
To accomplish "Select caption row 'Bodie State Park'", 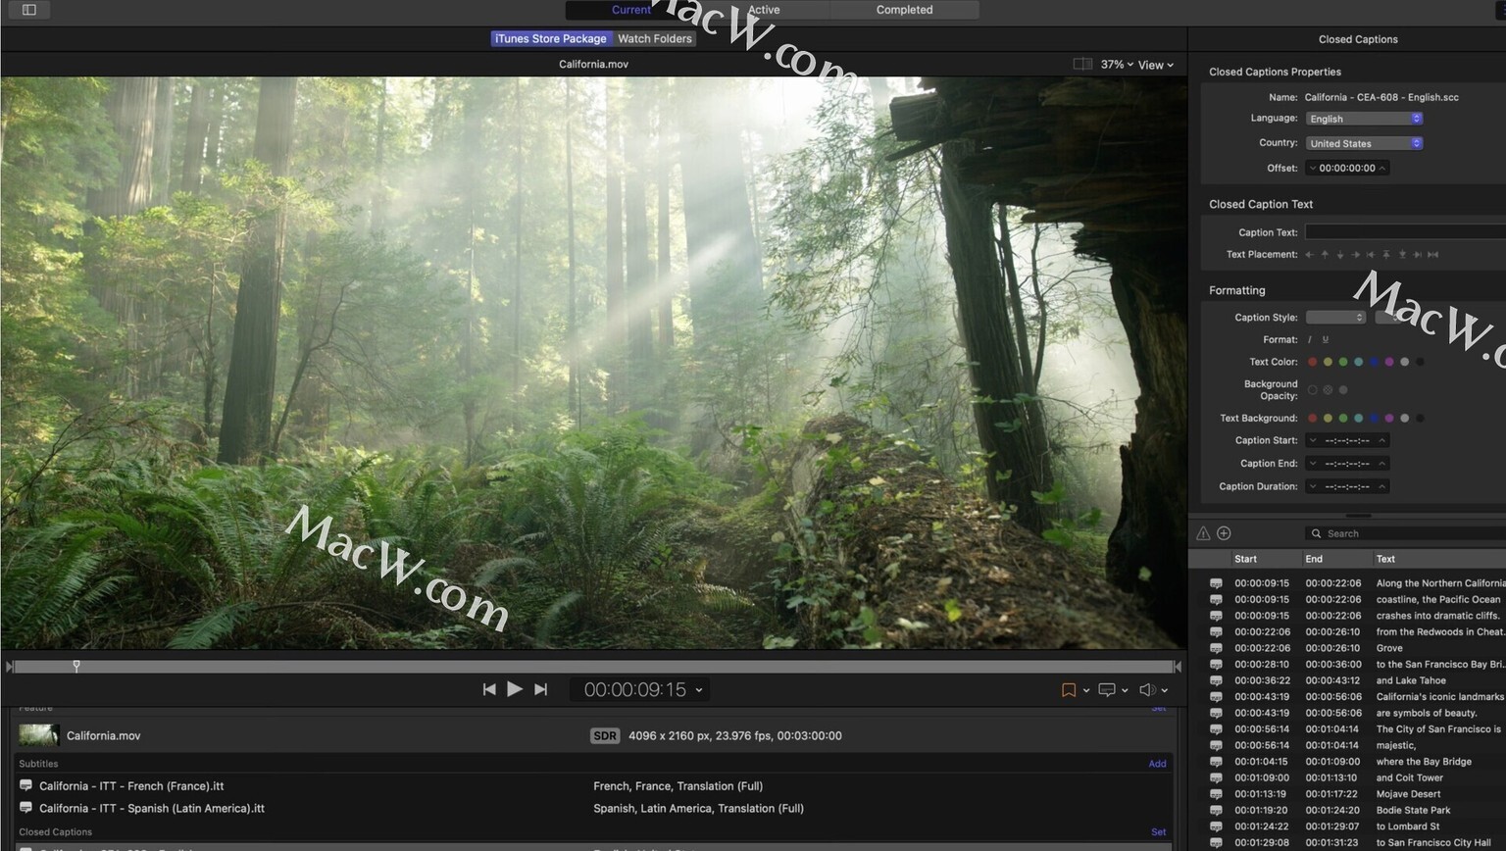I will pos(1348,811).
